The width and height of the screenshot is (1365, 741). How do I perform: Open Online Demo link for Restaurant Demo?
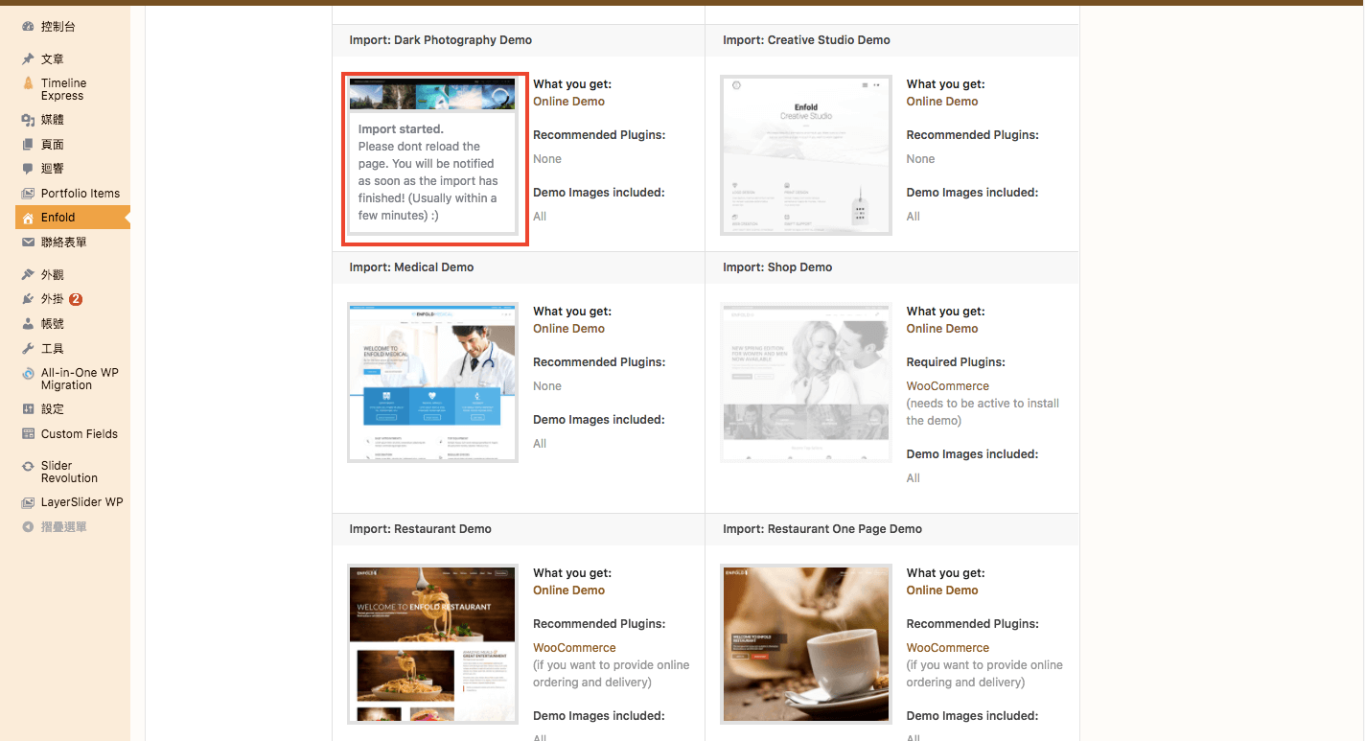pos(568,590)
